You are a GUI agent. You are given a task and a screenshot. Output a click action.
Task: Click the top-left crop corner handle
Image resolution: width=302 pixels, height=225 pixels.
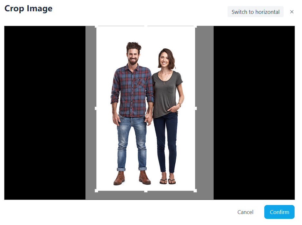click(x=96, y=27)
